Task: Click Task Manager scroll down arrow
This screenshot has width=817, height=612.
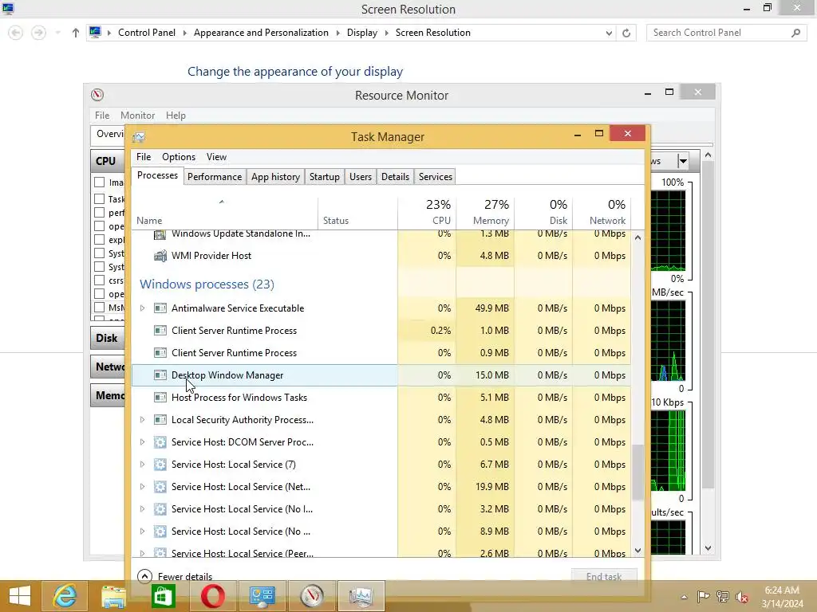Action: (x=637, y=551)
